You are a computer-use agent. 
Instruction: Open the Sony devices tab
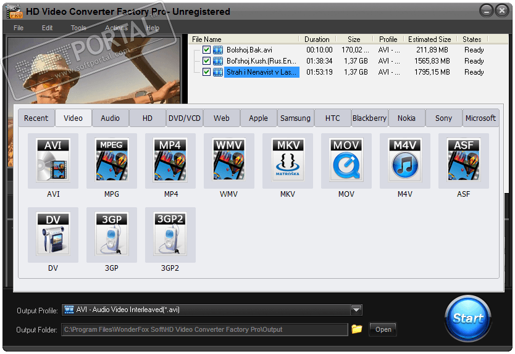pyautogui.click(x=444, y=118)
